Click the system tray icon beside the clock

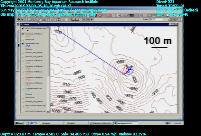click(x=167, y=123)
